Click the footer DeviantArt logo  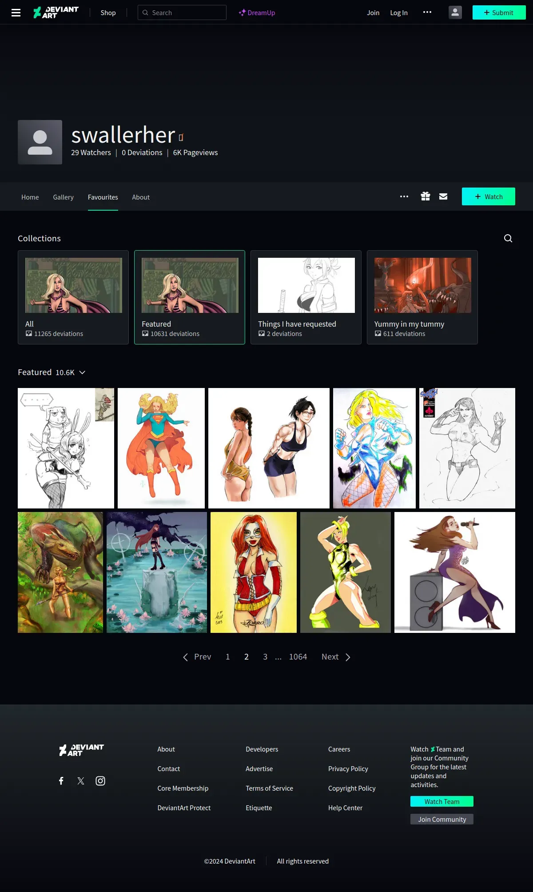click(x=82, y=750)
